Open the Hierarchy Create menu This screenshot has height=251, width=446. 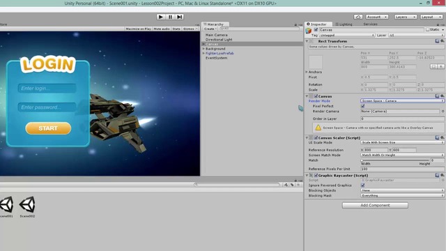210,29
